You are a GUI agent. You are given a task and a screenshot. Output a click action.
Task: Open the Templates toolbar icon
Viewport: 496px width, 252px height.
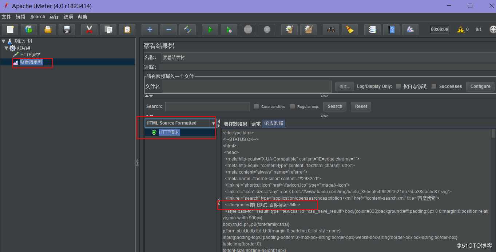[29, 29]
